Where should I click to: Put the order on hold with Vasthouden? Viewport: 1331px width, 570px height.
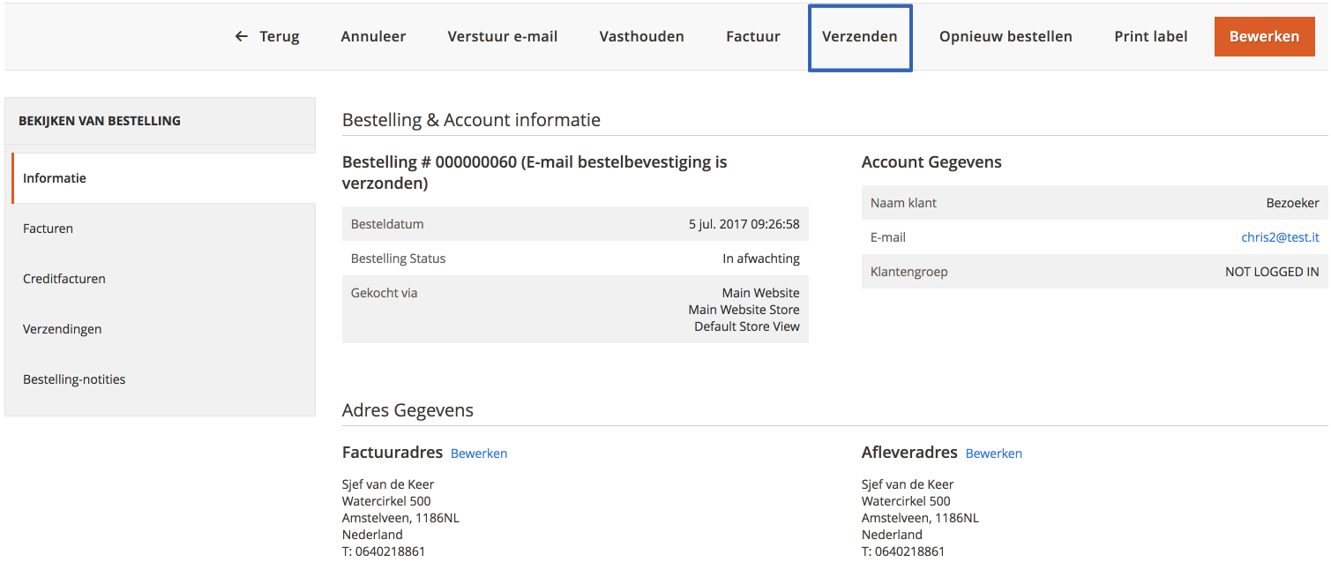tap(641, 36)
